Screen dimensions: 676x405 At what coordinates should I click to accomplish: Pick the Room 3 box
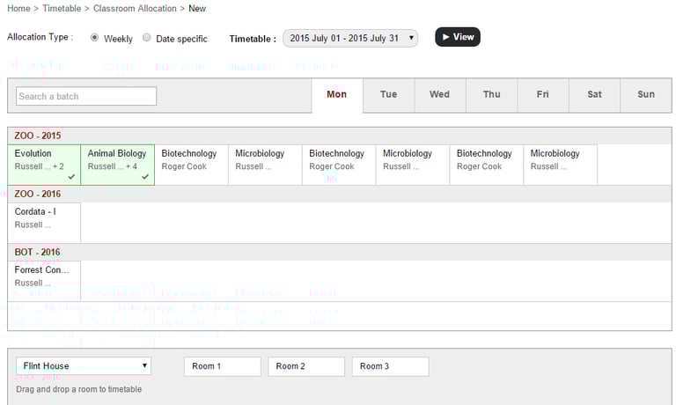pyautogui.click(x=390, y=366)
